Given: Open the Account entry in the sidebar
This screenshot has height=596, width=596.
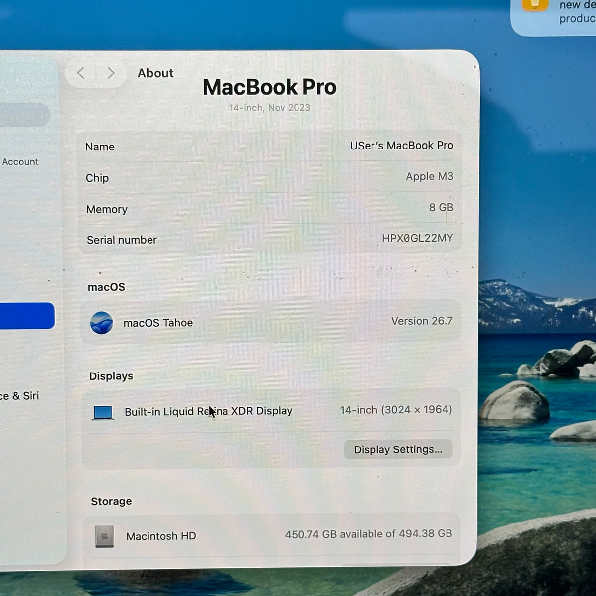Looking at the screenshot, I should (x=20, y=162).
